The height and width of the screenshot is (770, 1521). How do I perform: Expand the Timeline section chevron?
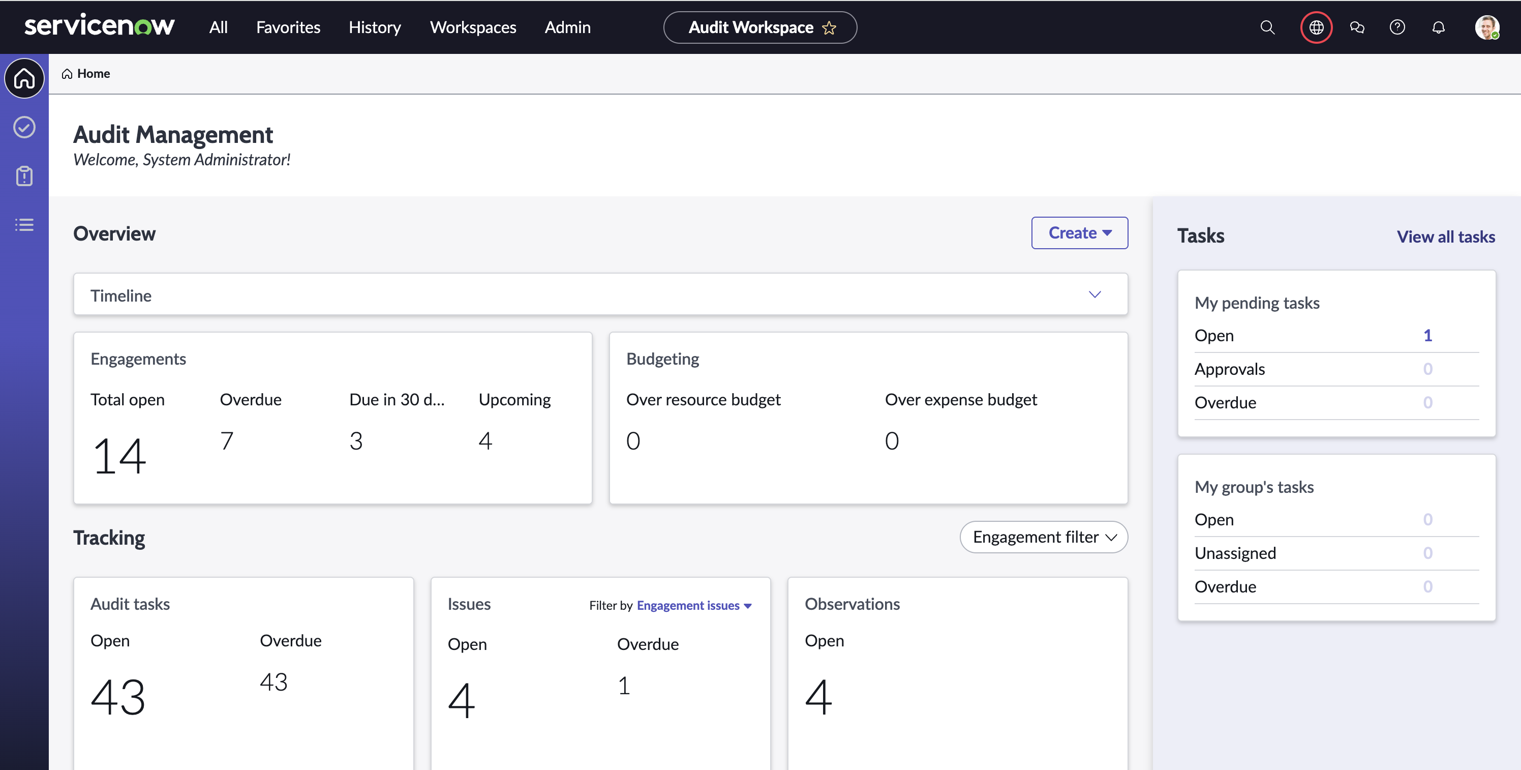click(1094, 294)
